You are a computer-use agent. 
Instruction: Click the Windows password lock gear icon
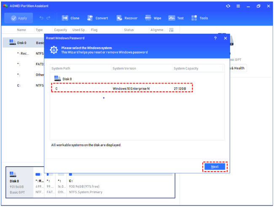coord(54,50)
